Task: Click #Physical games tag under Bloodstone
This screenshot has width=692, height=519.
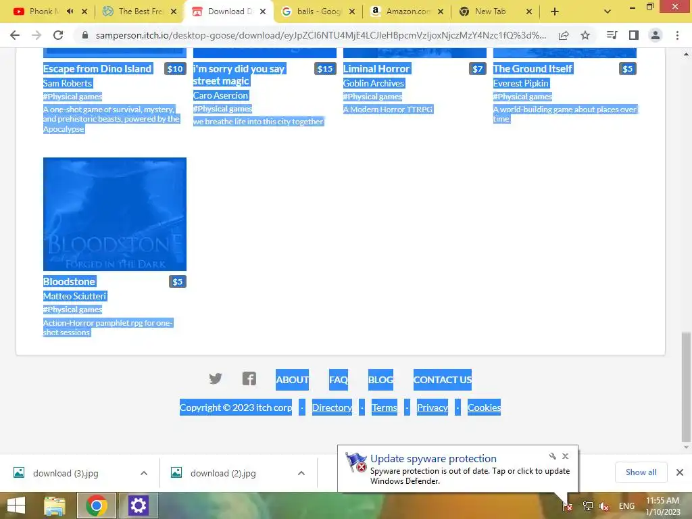Action: point(72,310)
